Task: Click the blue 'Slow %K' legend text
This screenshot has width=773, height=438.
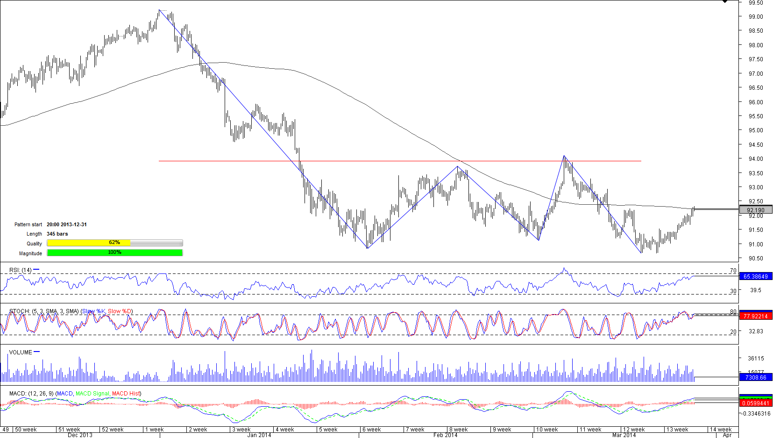Action: 94,311
